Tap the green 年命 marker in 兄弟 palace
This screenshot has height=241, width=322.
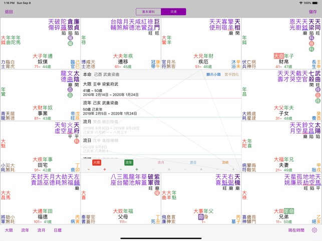pyautogui.click(x=289, y=211)
